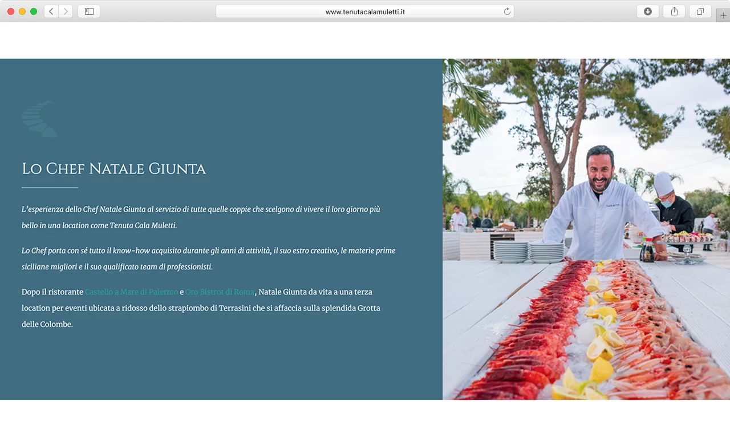The image size is (730, 433).
Task: Toggle the Safari sidebar button
Action: 89,11
